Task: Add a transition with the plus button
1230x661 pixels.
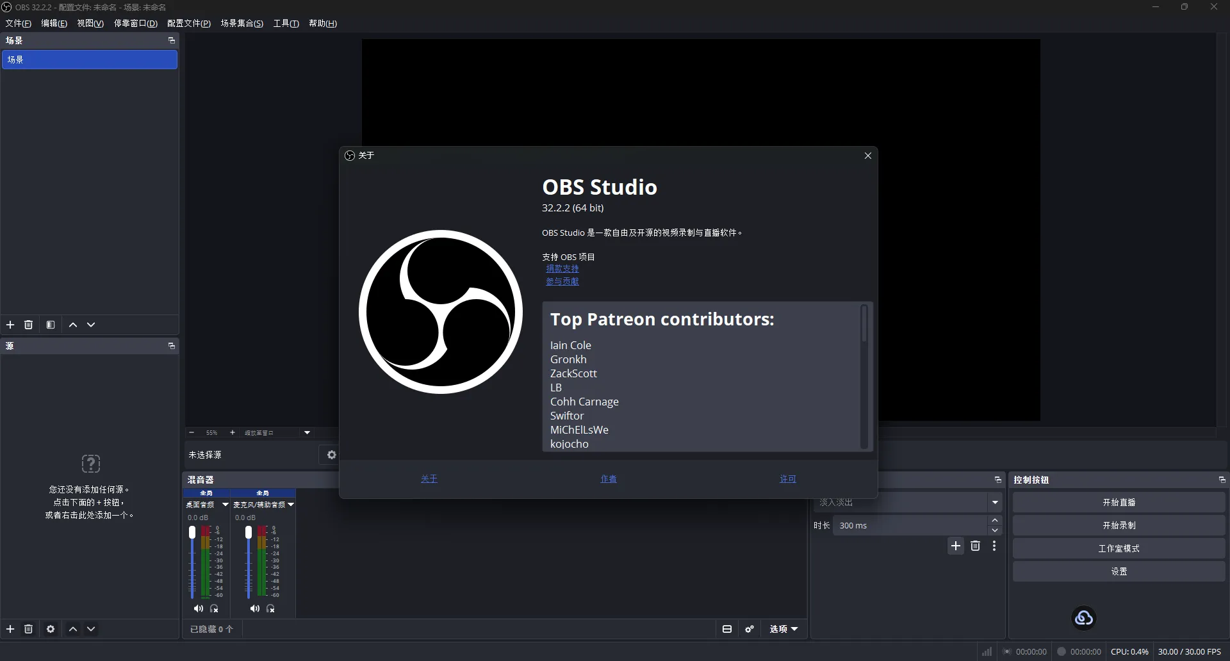Action: pos(956,546)
